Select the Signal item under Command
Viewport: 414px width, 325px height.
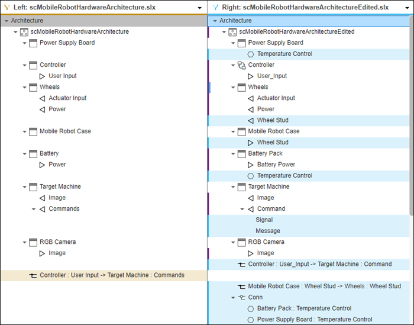(264, 220)
